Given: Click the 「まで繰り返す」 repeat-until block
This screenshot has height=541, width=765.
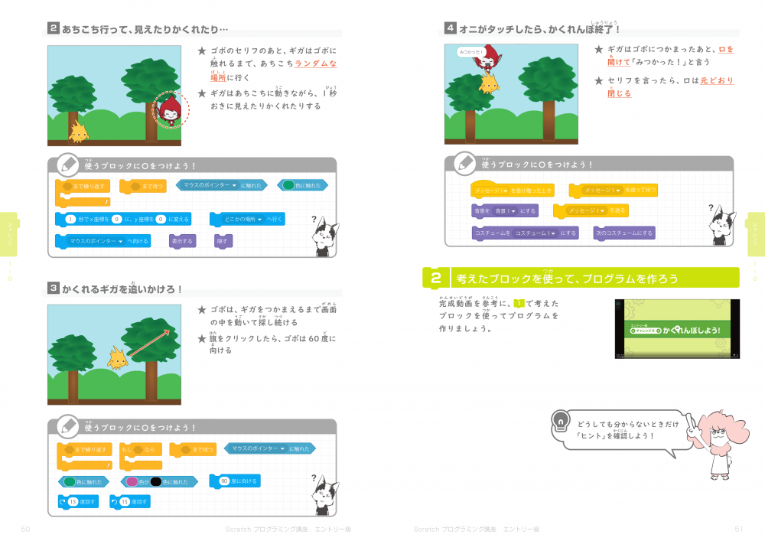Looking at the screenshot, I should [83, 184].
